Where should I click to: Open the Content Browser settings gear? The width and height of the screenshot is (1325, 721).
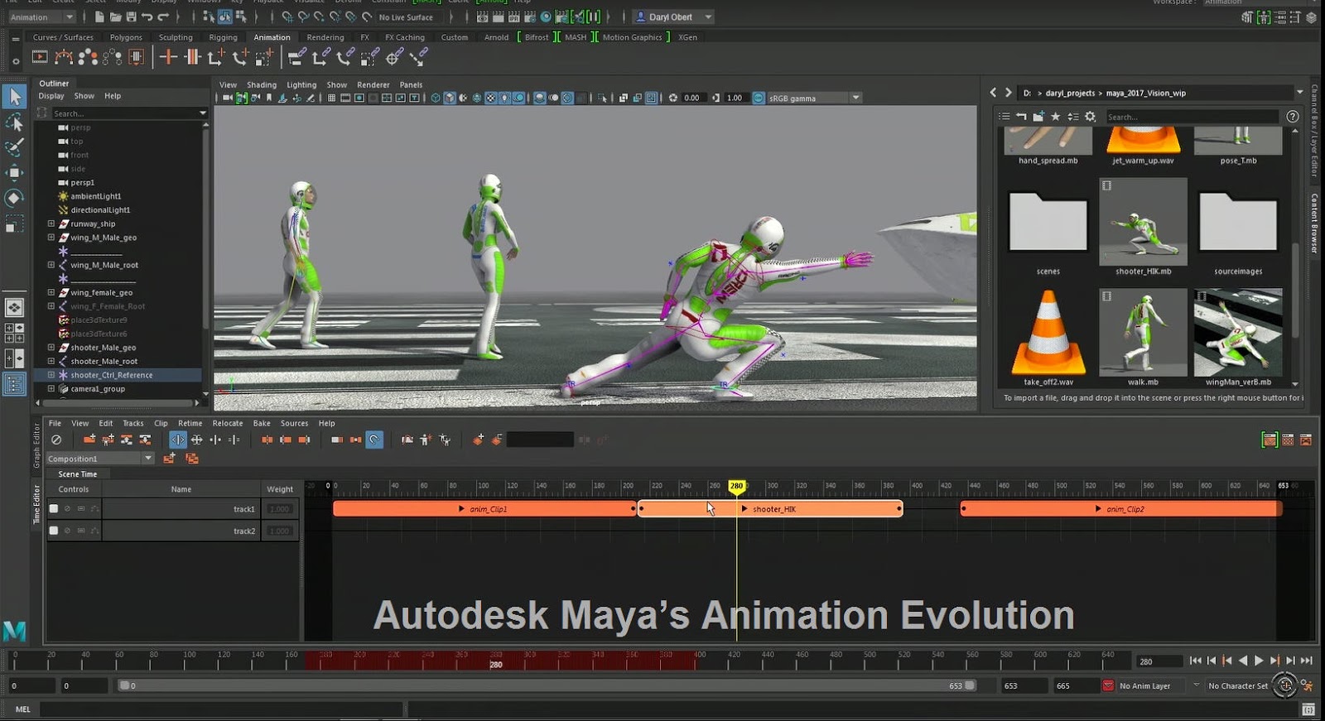click(x=1090, y=117)
